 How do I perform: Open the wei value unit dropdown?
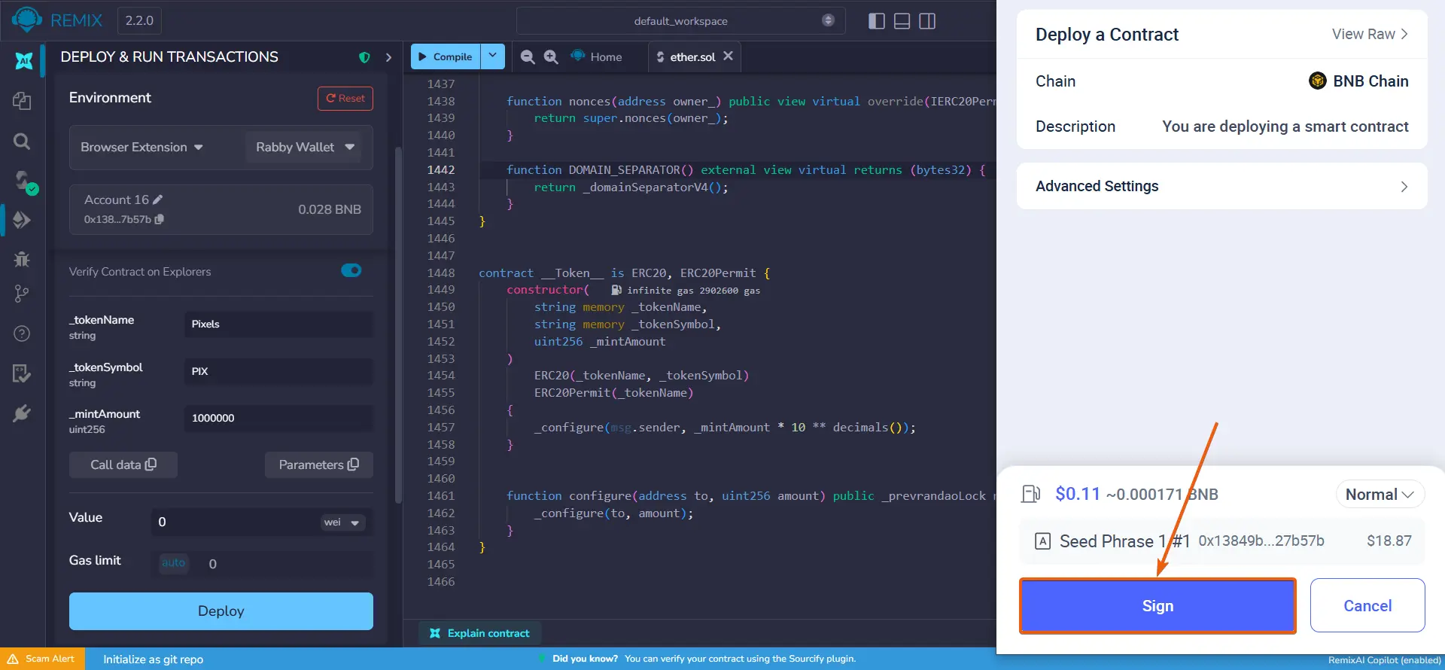pyautogui.click(x=342, y=522)
